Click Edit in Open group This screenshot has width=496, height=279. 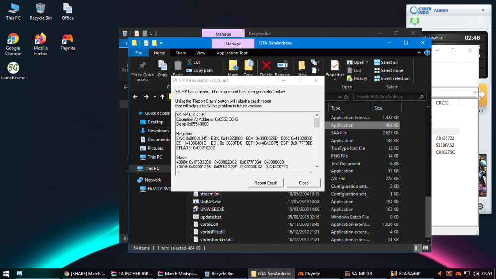[354, 70]
